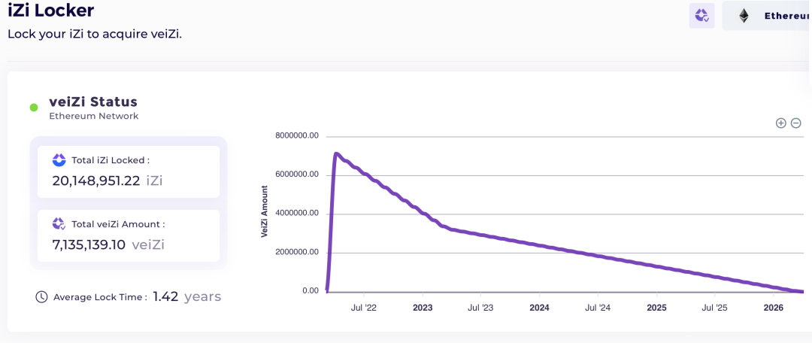Zoom in on chart with plus icon
The image size is (812, 343).
coord(780,123)
